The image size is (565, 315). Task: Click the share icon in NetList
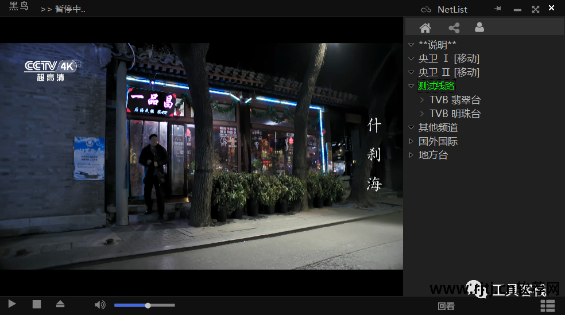[x=454, y=28]
